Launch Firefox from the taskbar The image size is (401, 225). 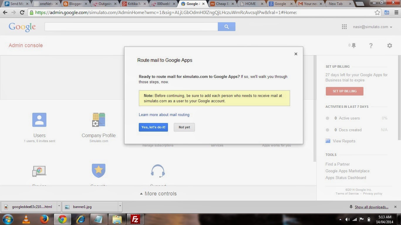[44, 219]
